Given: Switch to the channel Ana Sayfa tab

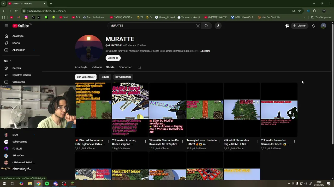Looking at the screenshot, I should pos(81,67).
